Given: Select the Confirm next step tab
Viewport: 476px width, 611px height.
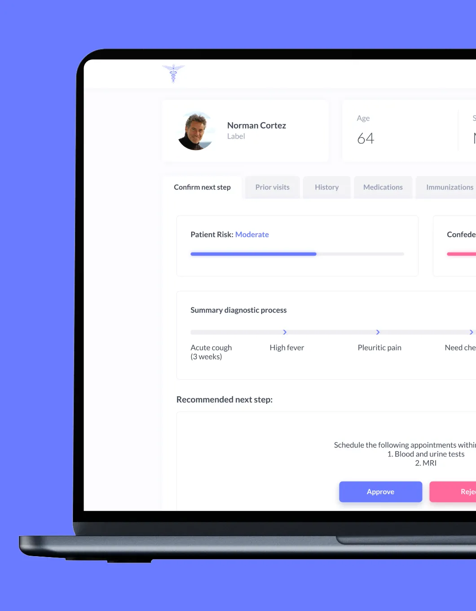Looking at the screenshot, I should pos(202,187).
